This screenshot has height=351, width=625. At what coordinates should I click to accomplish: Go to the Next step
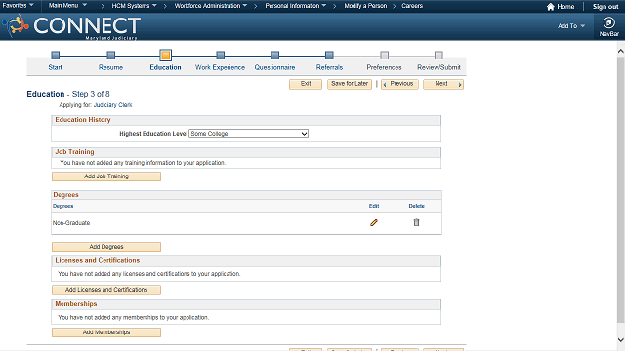click(x=442, y=84)
